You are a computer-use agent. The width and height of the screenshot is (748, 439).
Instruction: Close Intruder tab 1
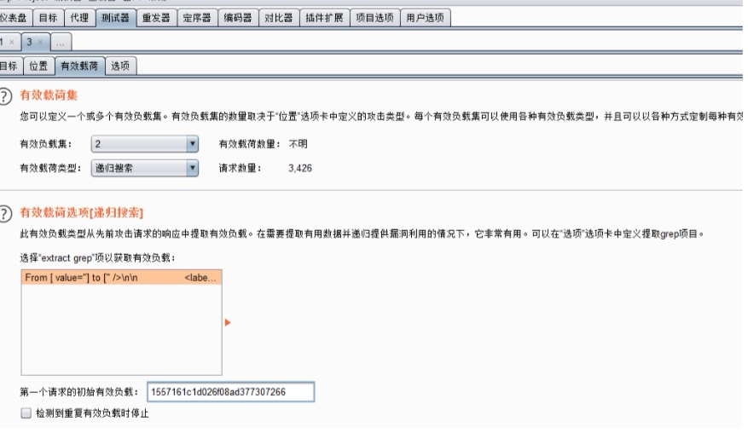click(x=12, y=43)
